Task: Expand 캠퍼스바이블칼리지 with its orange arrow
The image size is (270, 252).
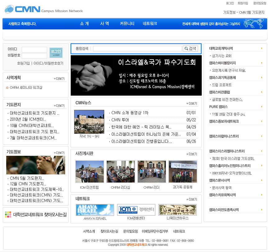Action: click(262, 63)
